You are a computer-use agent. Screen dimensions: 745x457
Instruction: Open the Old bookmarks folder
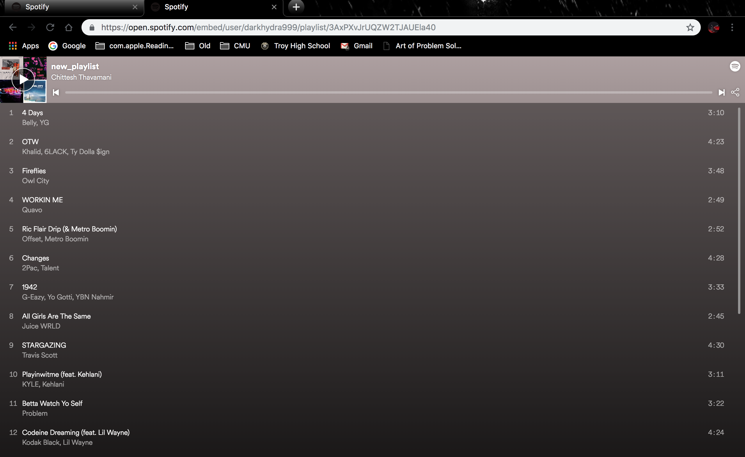(x=198, y=46)
